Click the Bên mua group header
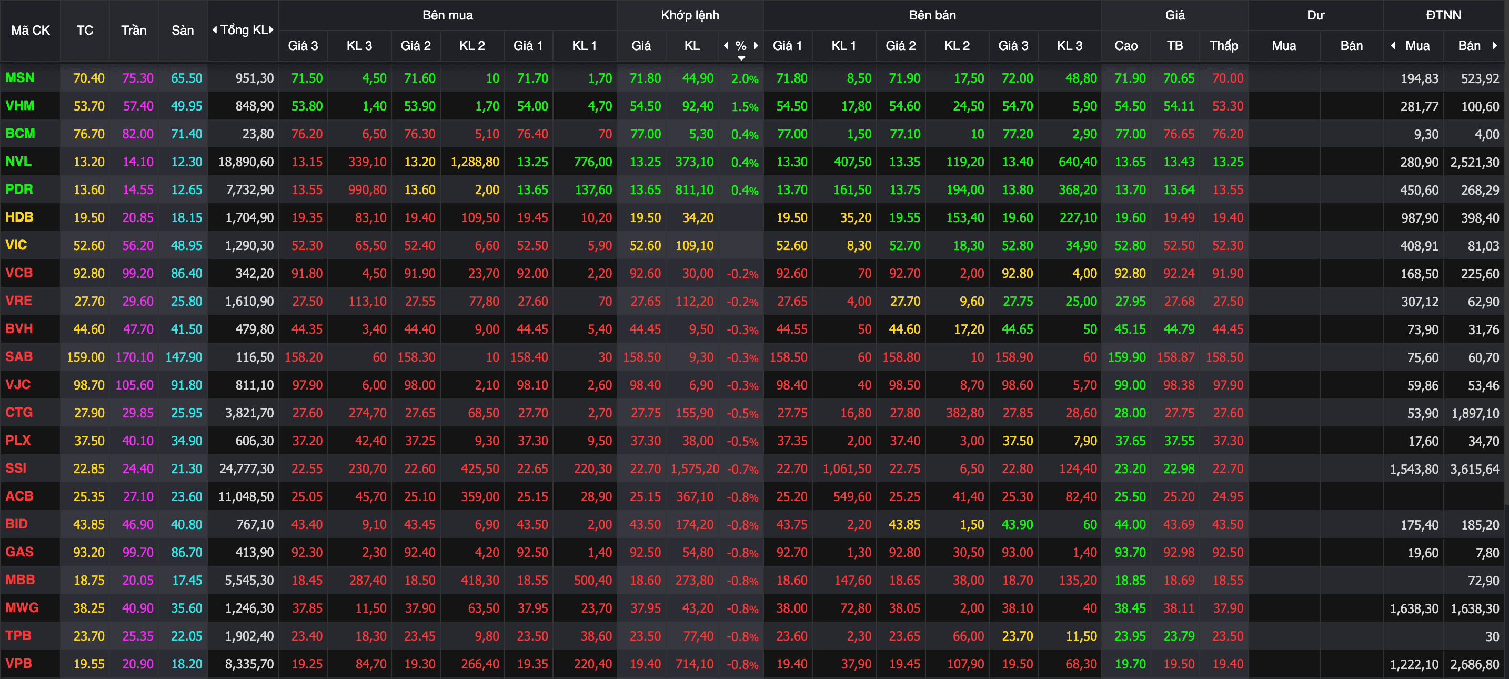This screenshot has height=679, width=1509. (448, 15)
